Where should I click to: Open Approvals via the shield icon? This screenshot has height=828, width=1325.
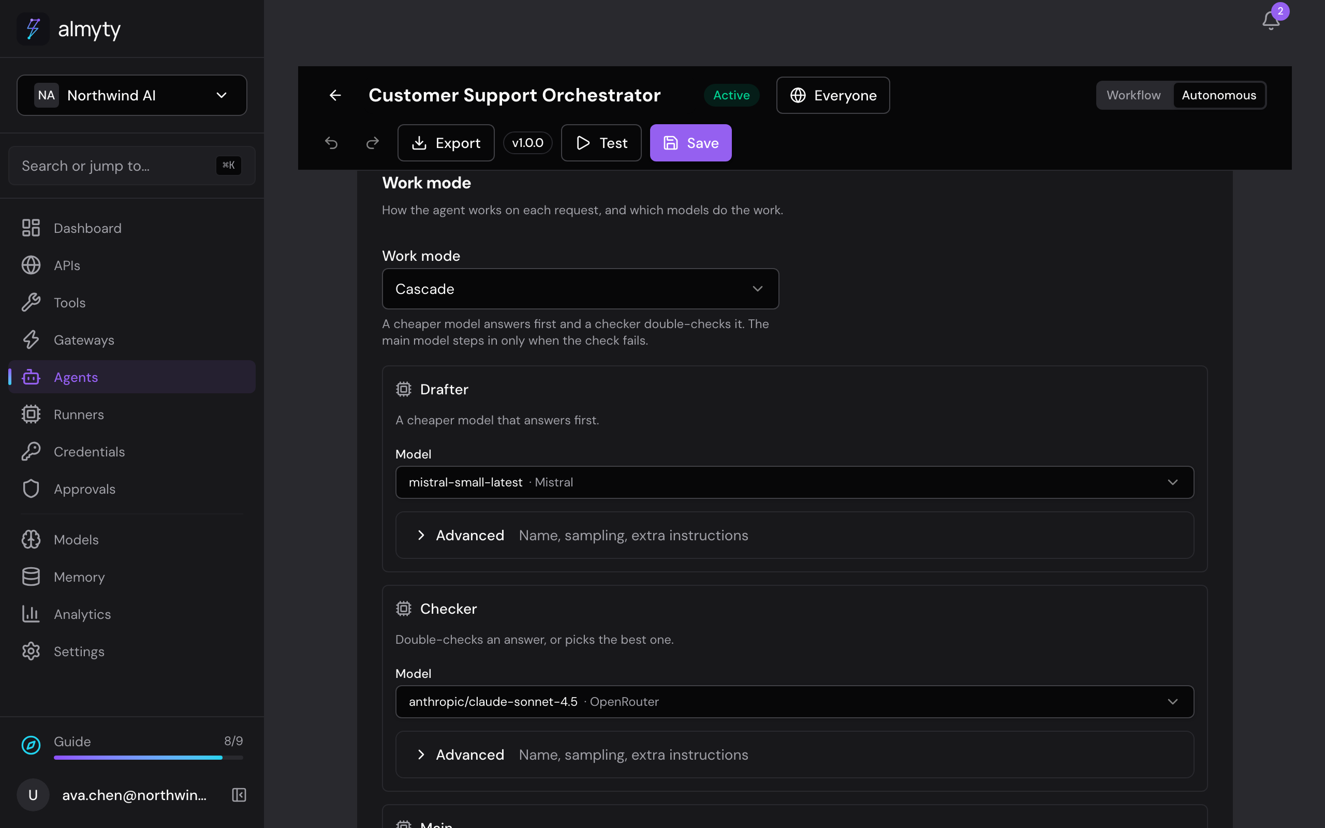(31, 489)
